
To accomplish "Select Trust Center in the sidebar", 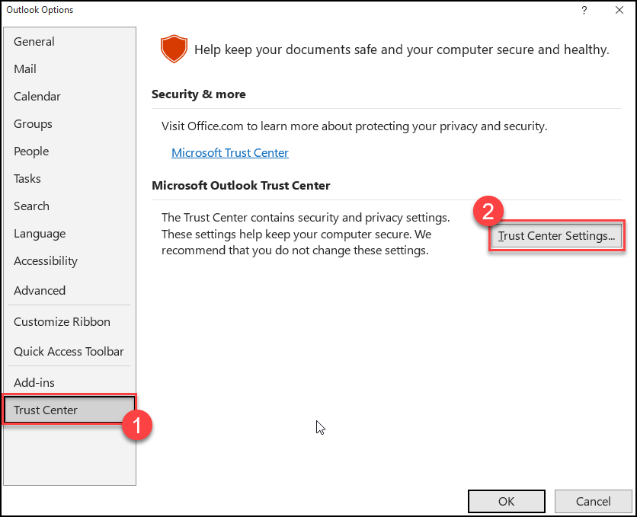I will point(46,410).
